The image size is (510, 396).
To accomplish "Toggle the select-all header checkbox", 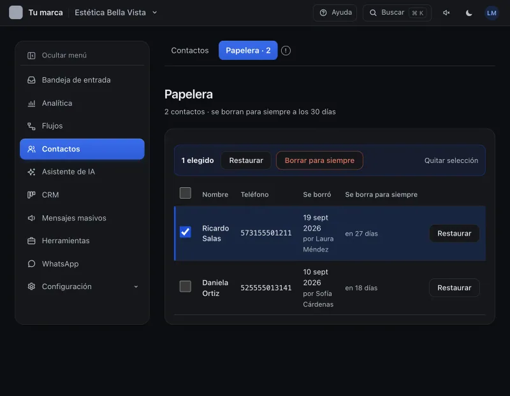I will point(186,193).
